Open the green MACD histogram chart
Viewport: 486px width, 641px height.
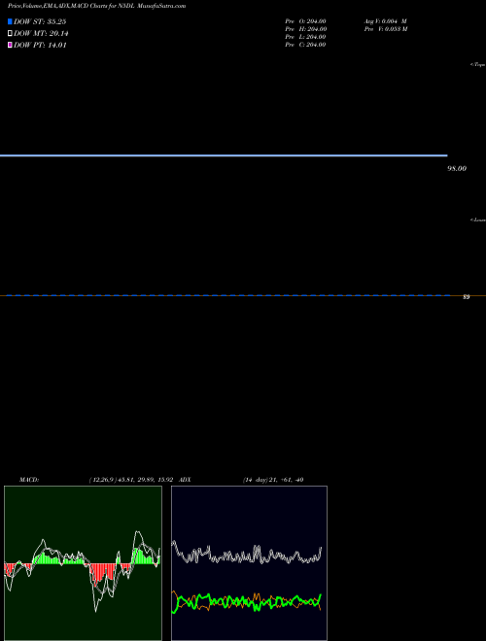pyautogui.click(x=83, y=563)
